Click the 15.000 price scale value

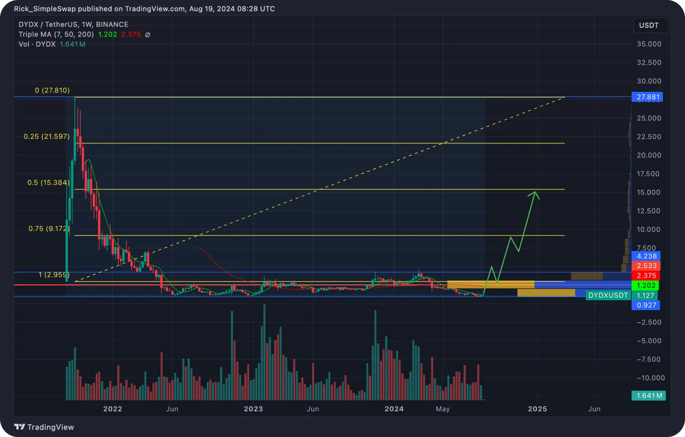(x=649, y=192)
